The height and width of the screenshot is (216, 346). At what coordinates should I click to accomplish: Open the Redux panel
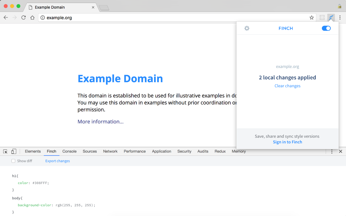coord(220,151)
